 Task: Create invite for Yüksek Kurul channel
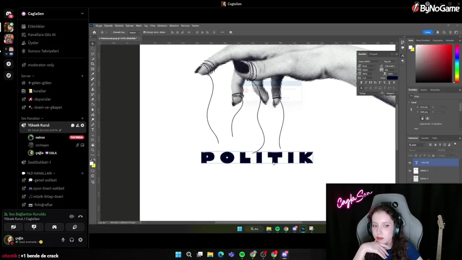[78, 125]
